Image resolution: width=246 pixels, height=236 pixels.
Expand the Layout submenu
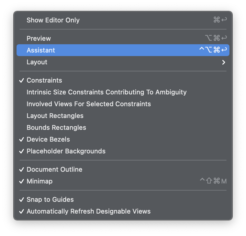coord(123,62)
